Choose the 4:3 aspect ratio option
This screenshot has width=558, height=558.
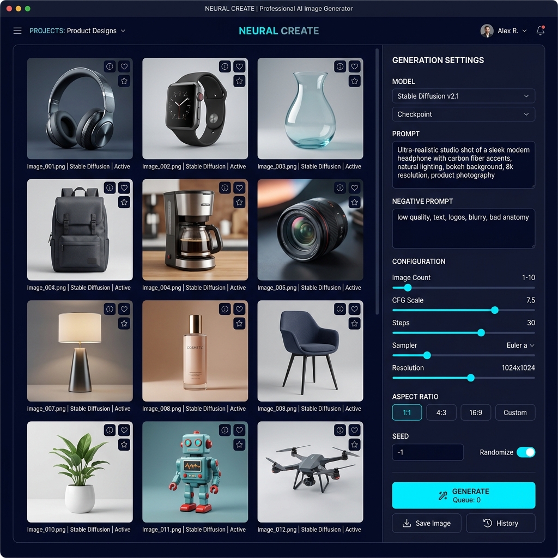click(441, 413)
